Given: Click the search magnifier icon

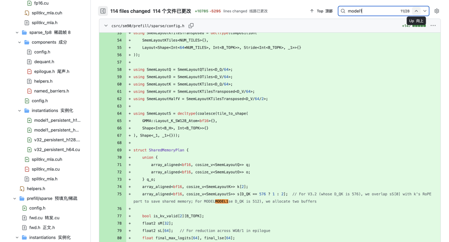Looking at the screenshot, I should [343, 11].
